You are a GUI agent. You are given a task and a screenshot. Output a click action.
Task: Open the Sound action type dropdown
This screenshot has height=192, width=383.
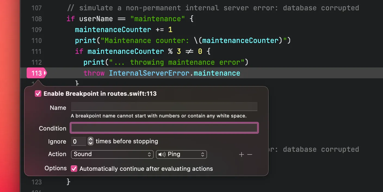112,154
